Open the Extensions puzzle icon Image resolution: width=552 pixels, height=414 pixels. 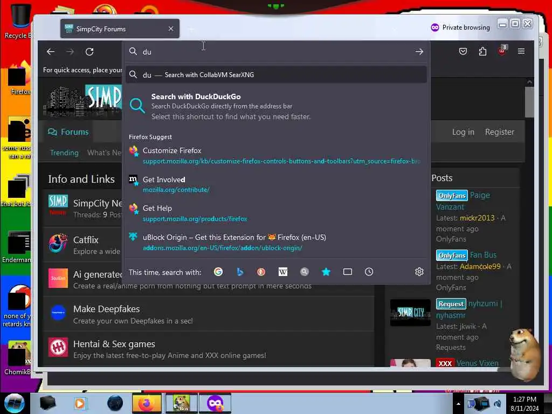tap(482, 51)
